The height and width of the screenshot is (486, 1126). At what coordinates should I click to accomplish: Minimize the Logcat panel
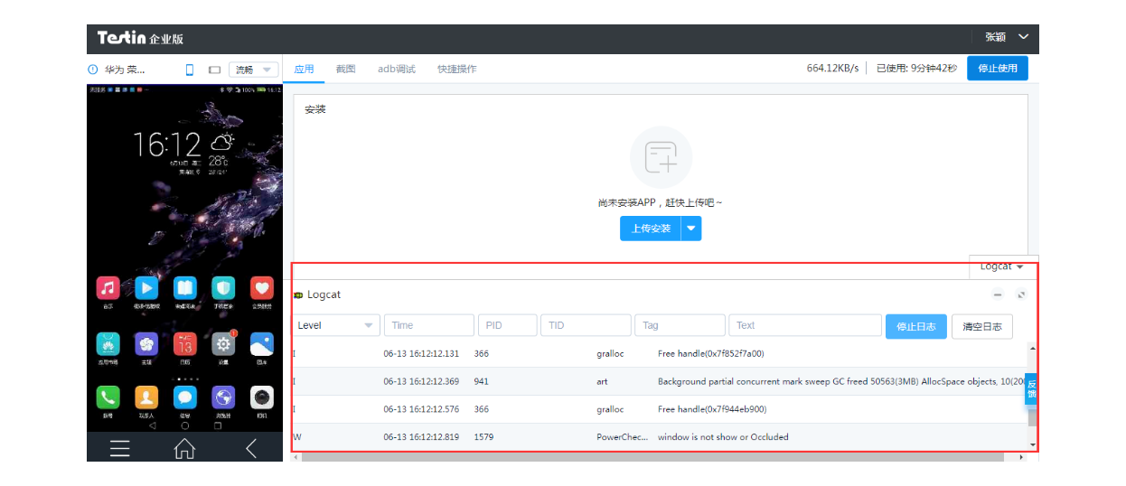click(998, 295)
